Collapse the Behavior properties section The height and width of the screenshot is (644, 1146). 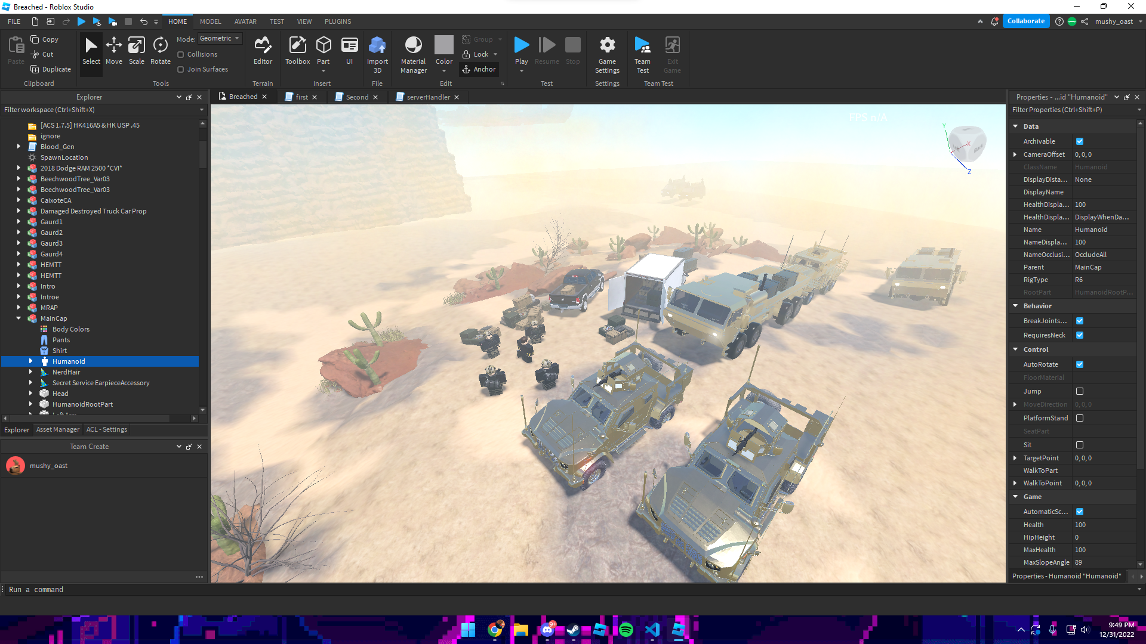(x=1015, y=306)
